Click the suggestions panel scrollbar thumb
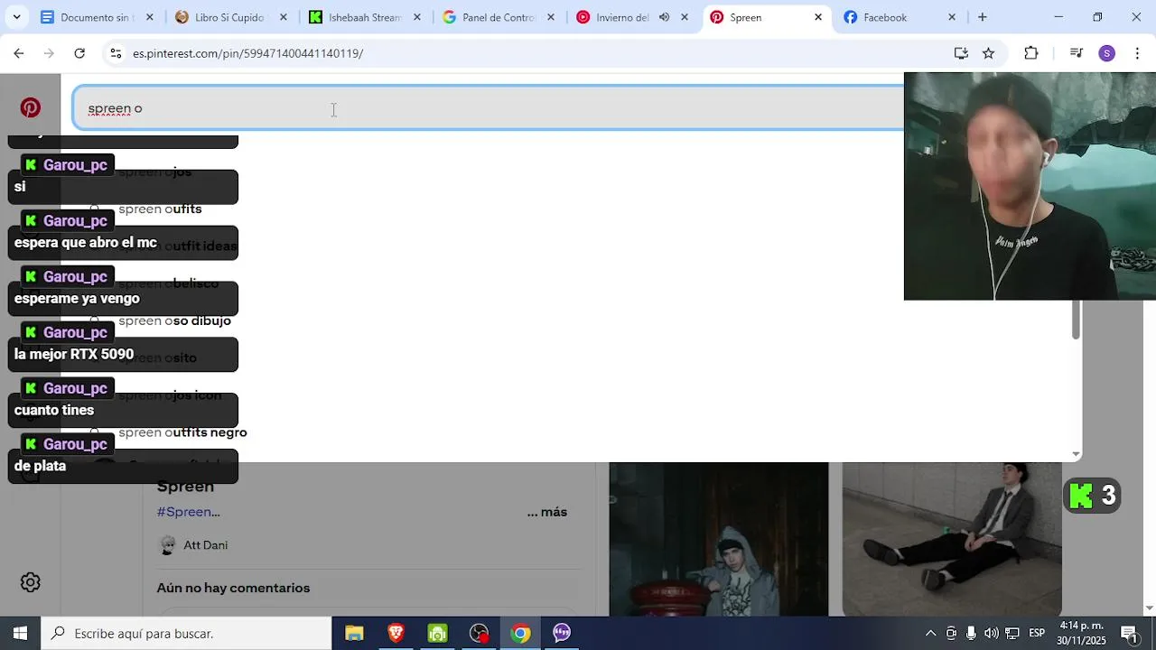 [x=1076, y=320]
